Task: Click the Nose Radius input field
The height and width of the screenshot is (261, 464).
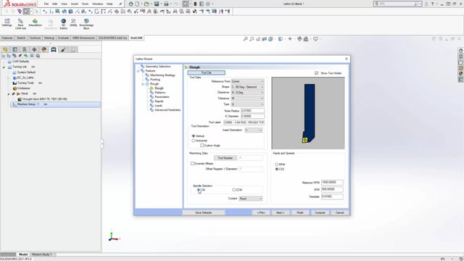Action: [252, 111]
